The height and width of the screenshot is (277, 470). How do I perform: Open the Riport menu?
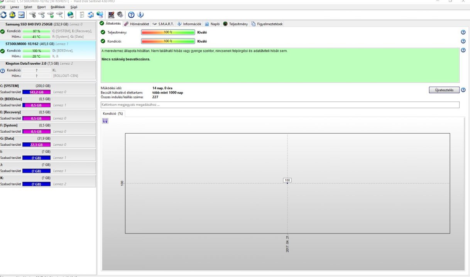41,7
